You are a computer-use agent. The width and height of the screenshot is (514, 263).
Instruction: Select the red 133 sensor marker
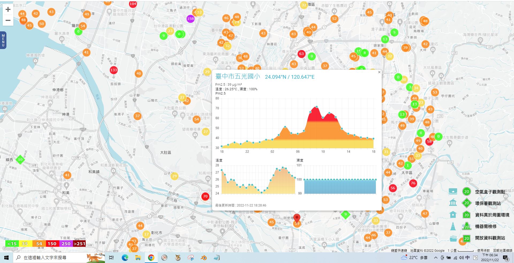coord(114,70)
